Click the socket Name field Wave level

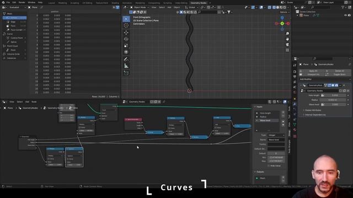[276, 140]
